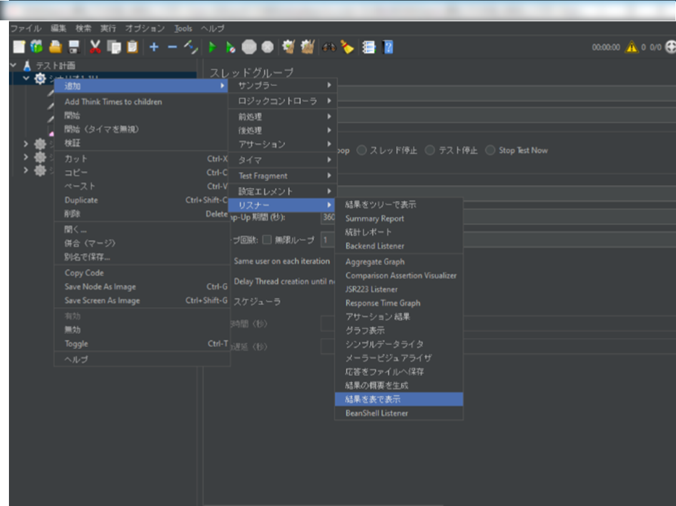The image size is (676, 506).
Task: Click the Open file folder icon
Action: coord(56,47)
